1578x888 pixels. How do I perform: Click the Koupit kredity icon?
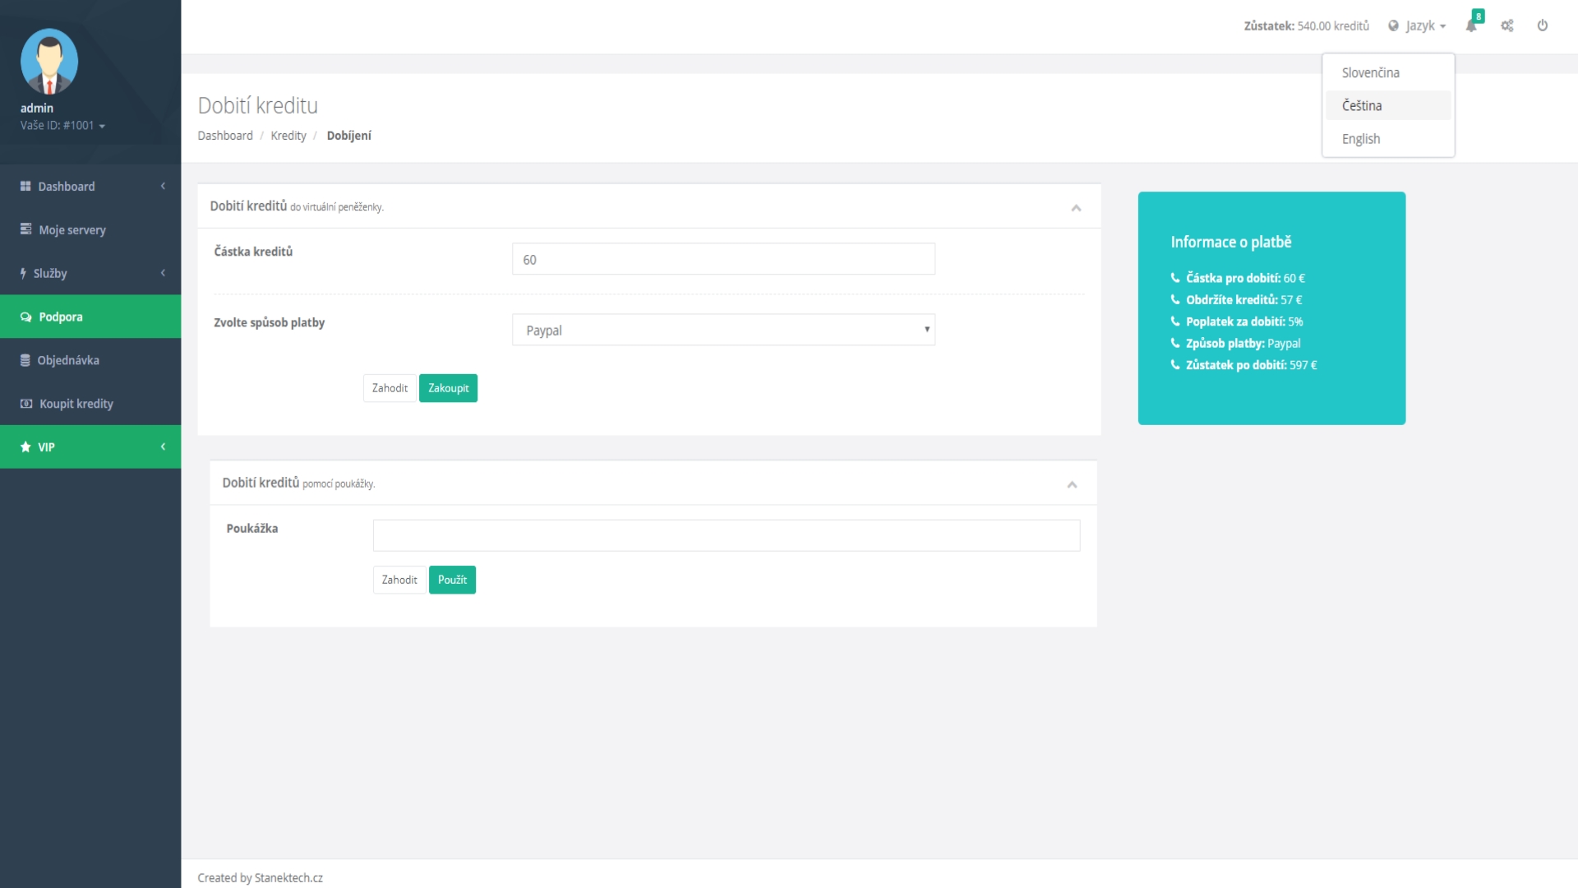(x=25, y=404)
